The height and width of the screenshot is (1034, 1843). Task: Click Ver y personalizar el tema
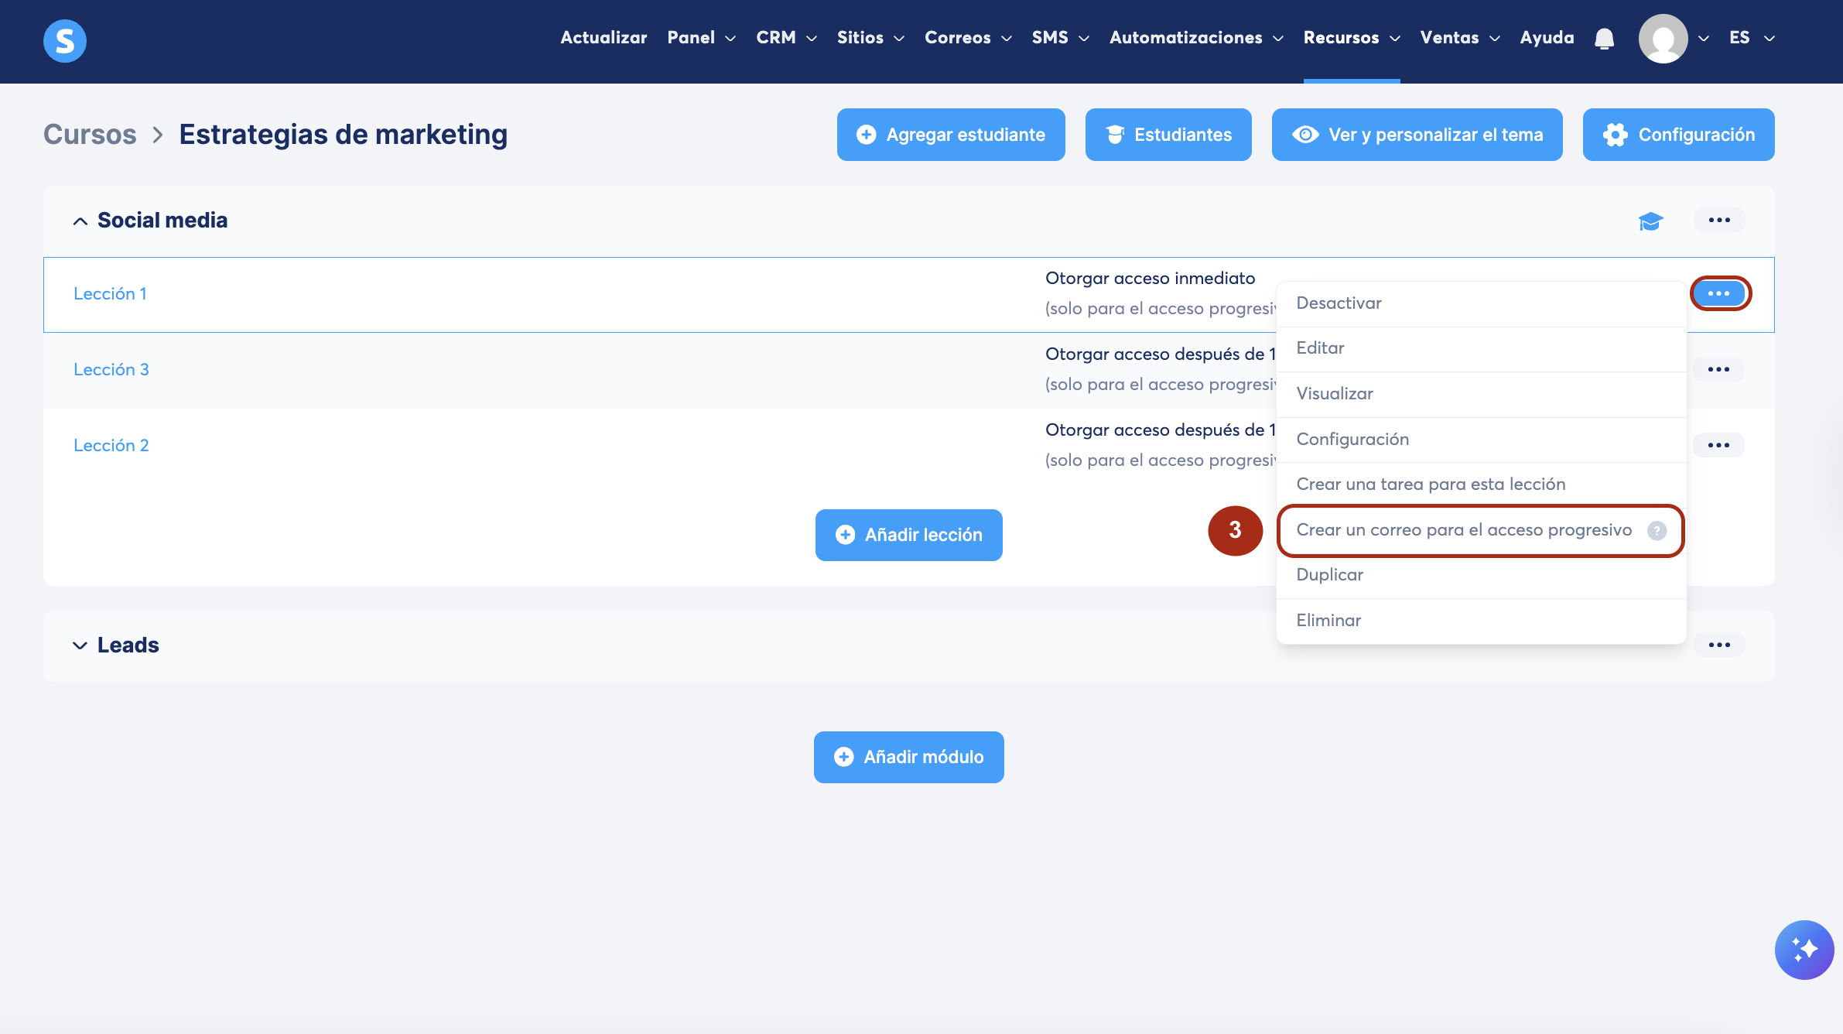1417,135
